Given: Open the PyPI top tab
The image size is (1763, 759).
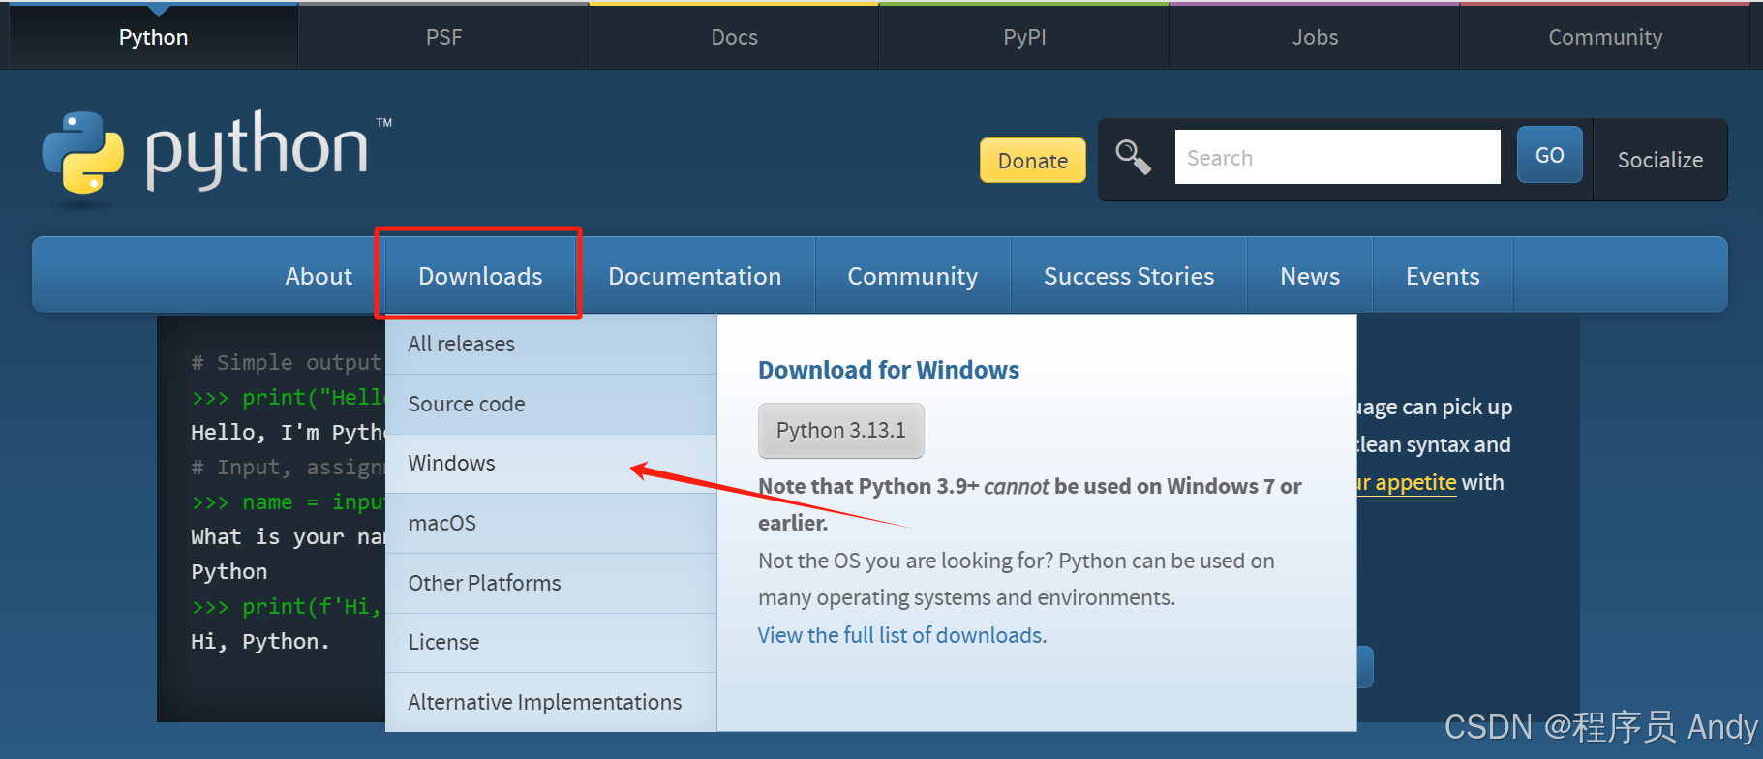Looking at the screenshot, I should click(1024, 37).
